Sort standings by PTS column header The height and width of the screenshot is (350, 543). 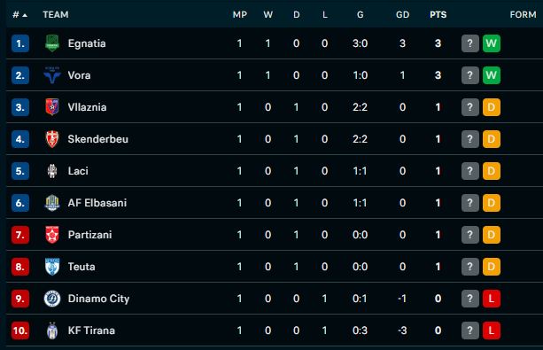(438, 14)
